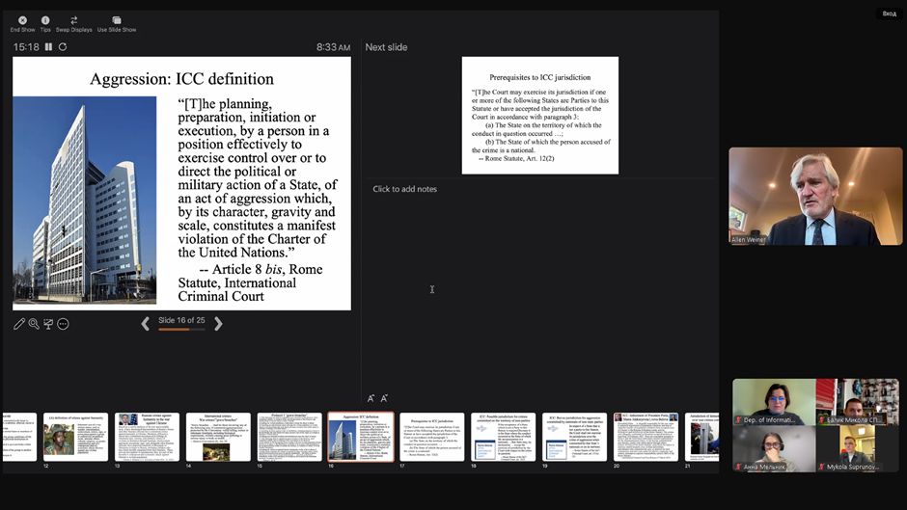The width and height of the screenshot is (907, 510).
Task: Open the Tips info icon
Action: (x=45, y=19)
